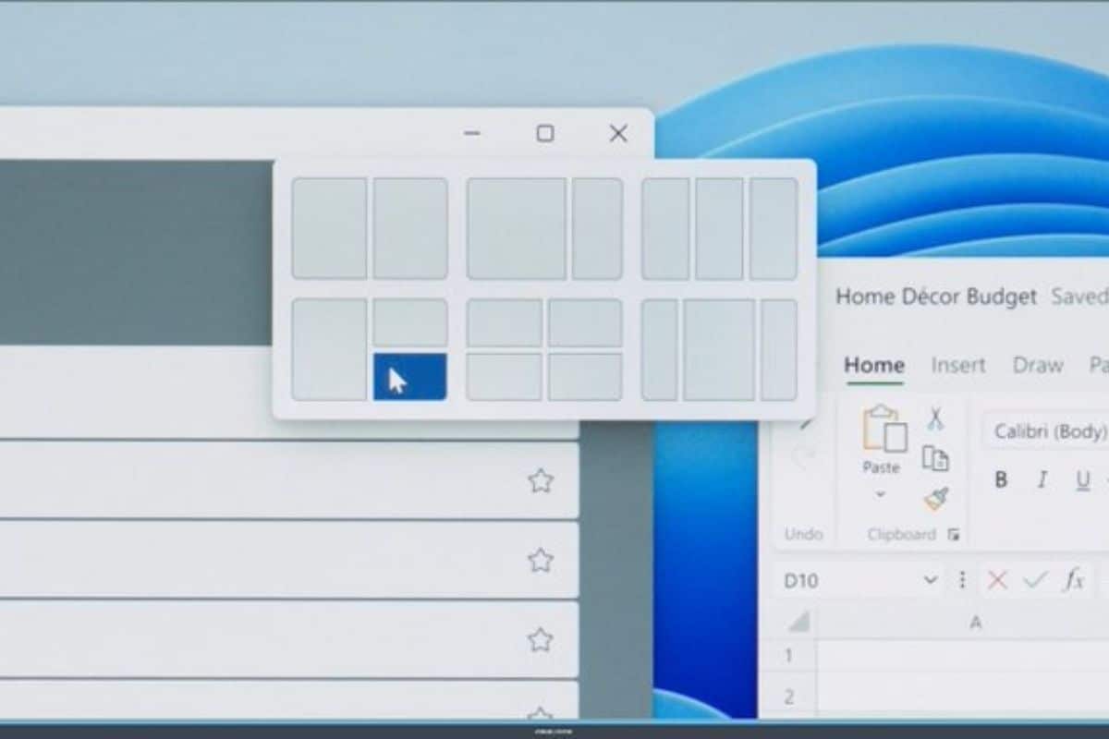1109x739 pixels.
Task: Cancel the formula entry with red X
Action: [997, 580]
